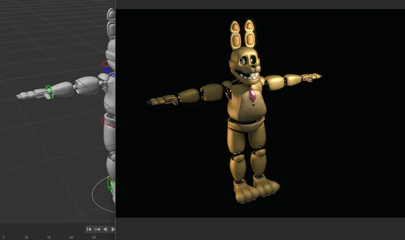Screen dimensions: 405x240
Task: Select frame 5 on the timeline ruler
Action: pos(3,237)
